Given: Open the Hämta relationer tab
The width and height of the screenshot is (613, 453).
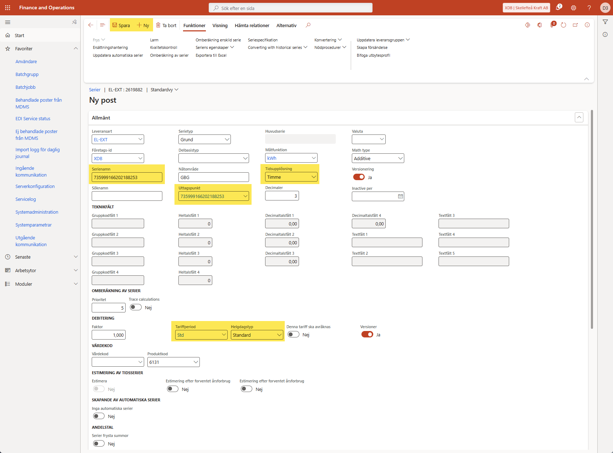Looking at the screenshot, I should tap(252, 25).
